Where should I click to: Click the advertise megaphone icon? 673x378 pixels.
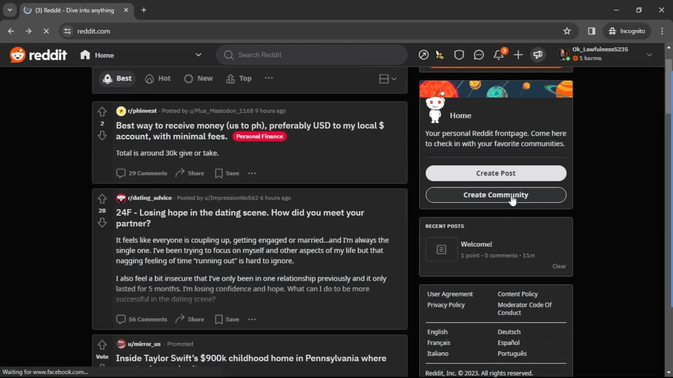tap(538, 55)
